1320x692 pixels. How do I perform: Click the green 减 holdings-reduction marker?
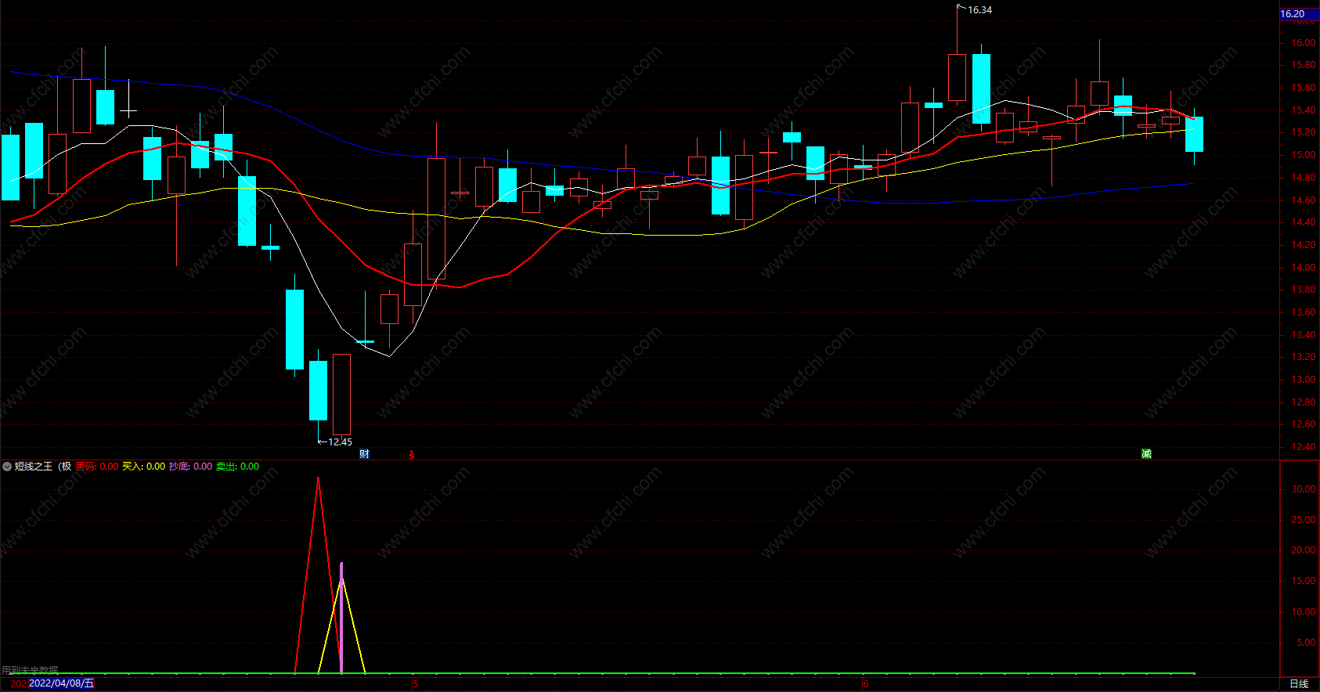point(1146,454)
